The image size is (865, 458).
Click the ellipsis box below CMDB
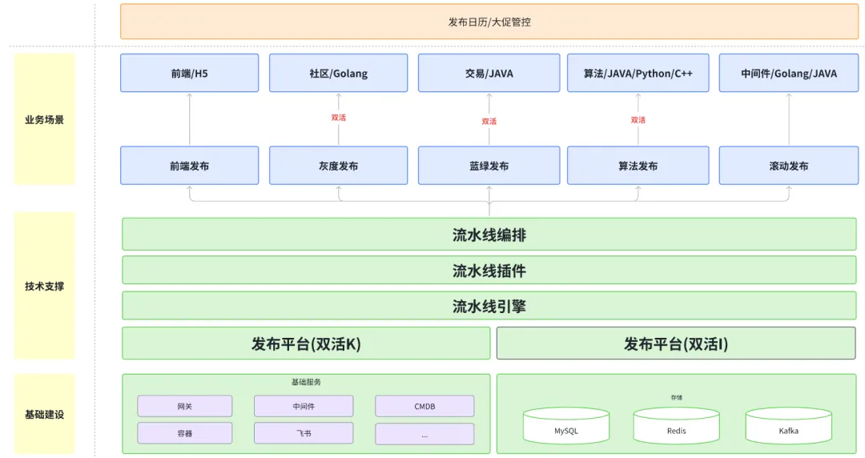click(424, 434)
